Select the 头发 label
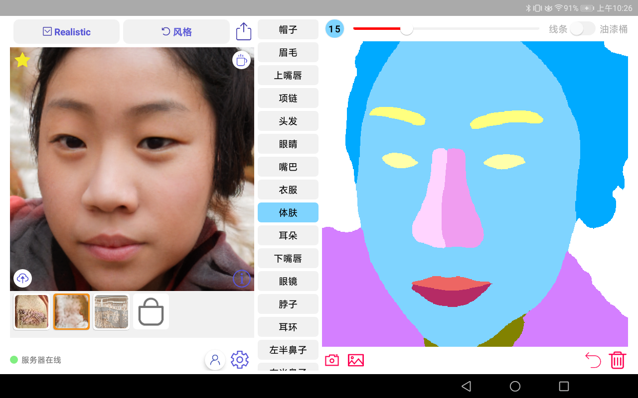The image size is (638, 398). click(288, 121)
